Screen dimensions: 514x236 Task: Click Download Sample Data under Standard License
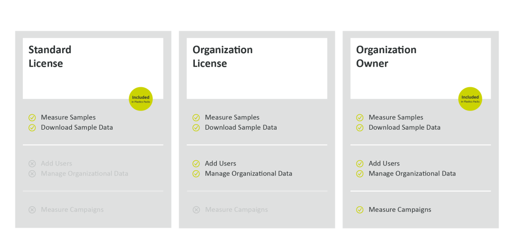point(77,127)
